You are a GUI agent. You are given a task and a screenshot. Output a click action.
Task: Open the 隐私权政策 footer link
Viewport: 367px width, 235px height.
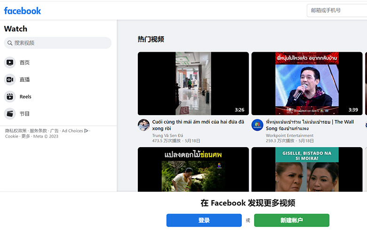pos(16,131)
